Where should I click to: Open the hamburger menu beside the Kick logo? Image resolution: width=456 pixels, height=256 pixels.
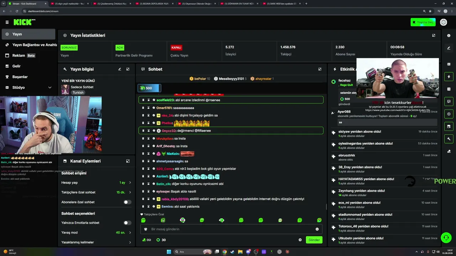7,22
